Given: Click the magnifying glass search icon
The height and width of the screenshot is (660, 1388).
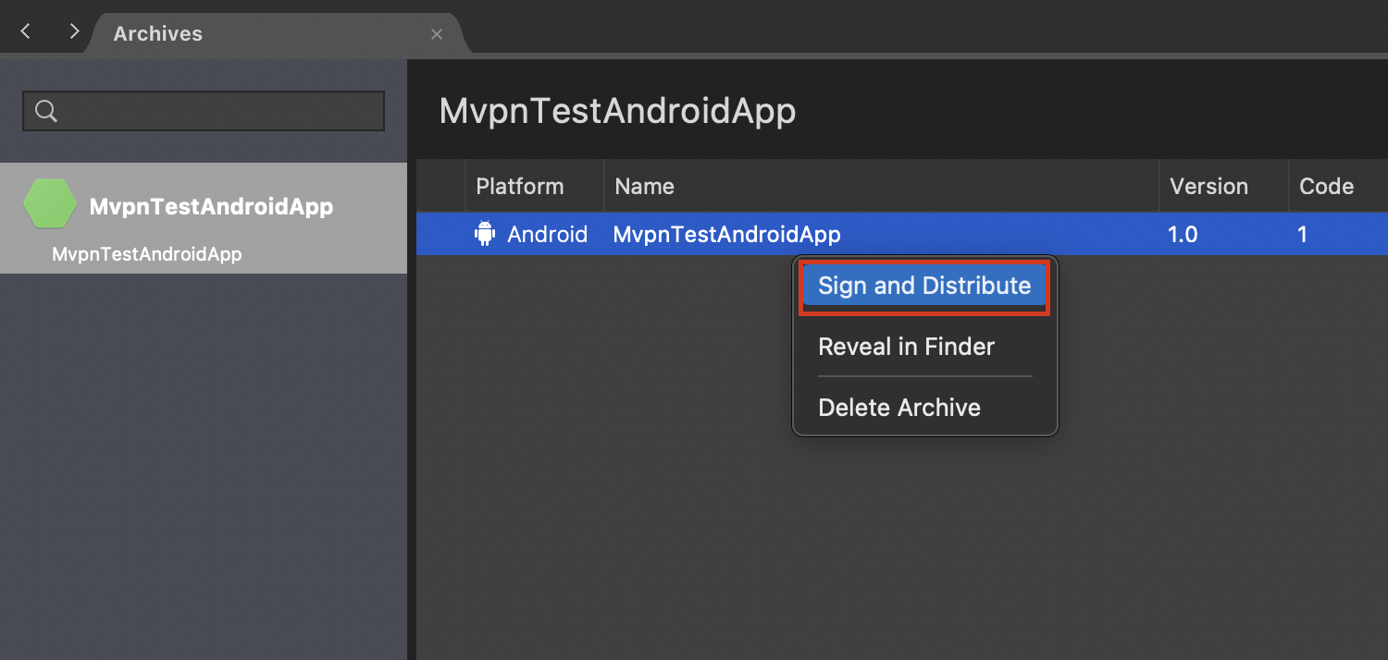Looking at the screenshot, I should pos(46,111).
